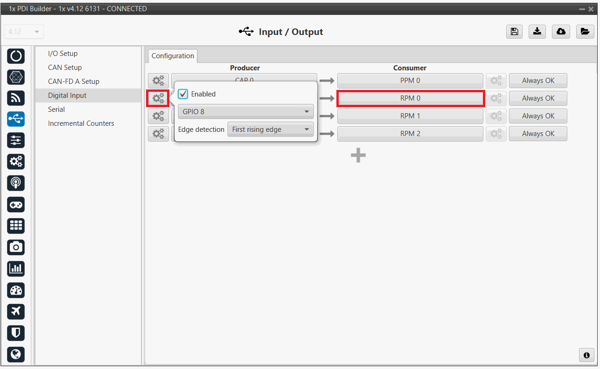This screenshot has height=369, width=600.
Task: Uncheck the Enabled checkbox
Action: pos(183,94)
